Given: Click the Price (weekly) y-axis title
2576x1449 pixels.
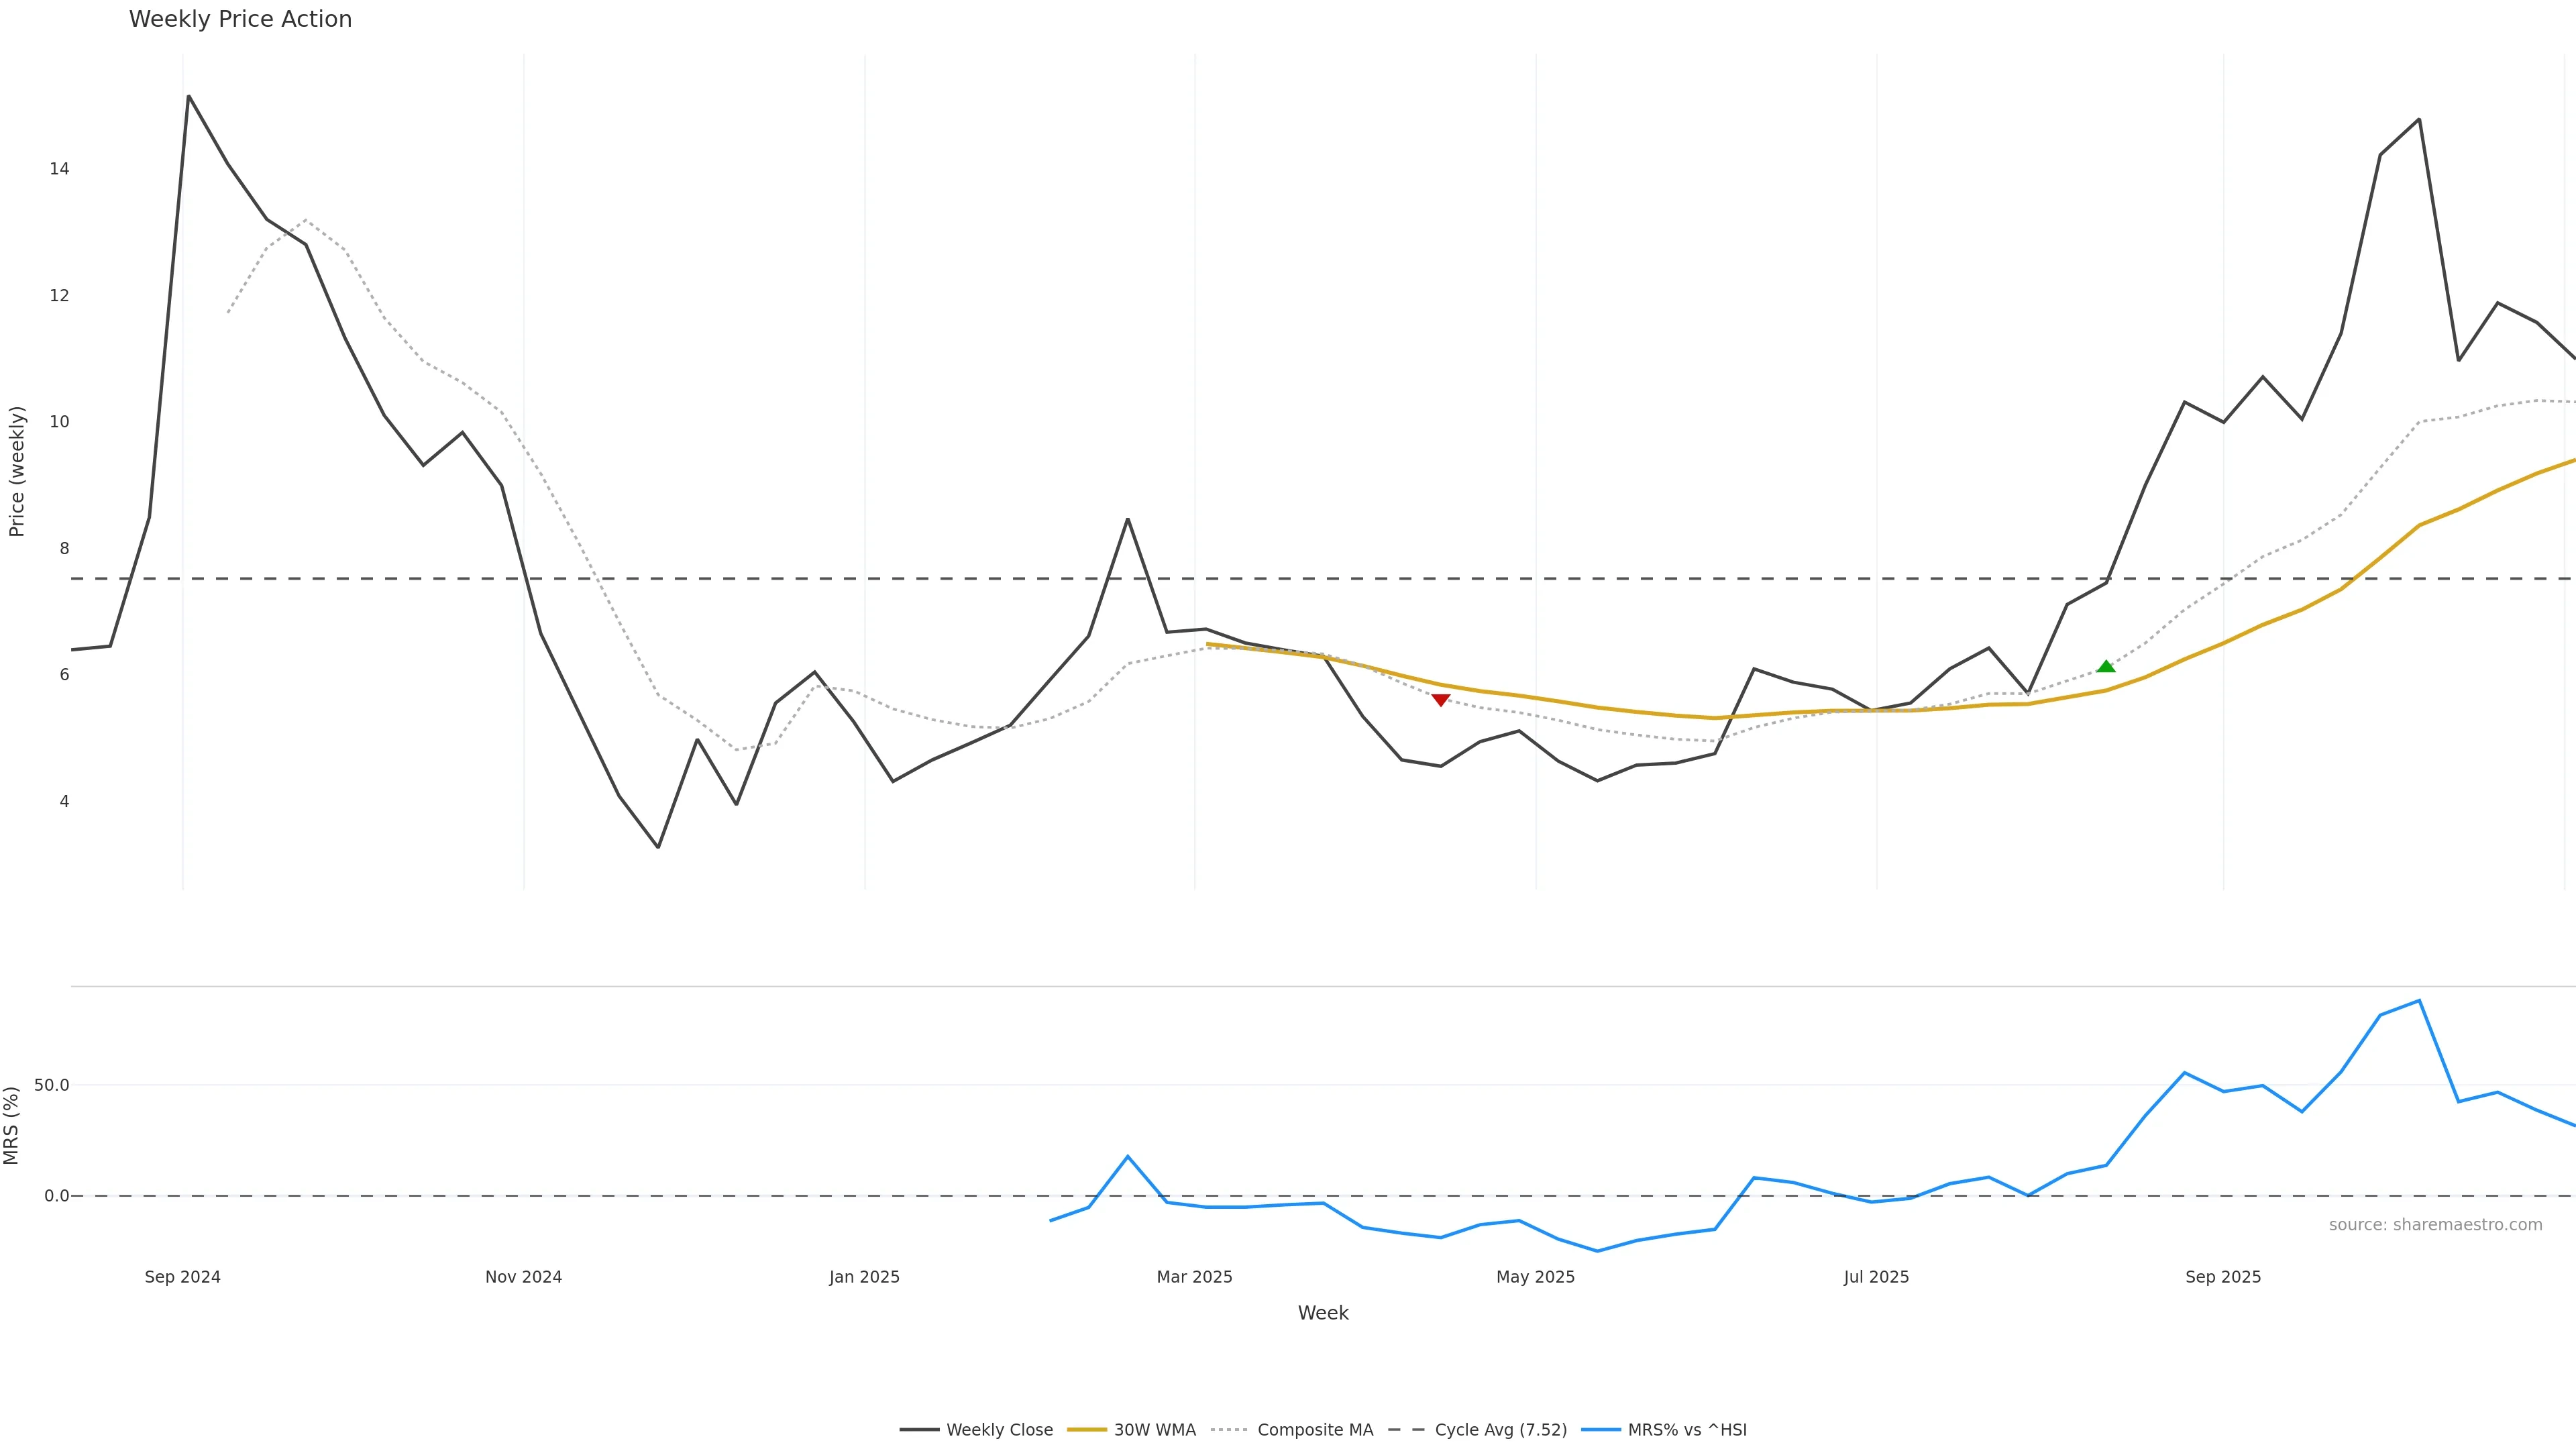Looking at the screenshot, I should [16, 471].
